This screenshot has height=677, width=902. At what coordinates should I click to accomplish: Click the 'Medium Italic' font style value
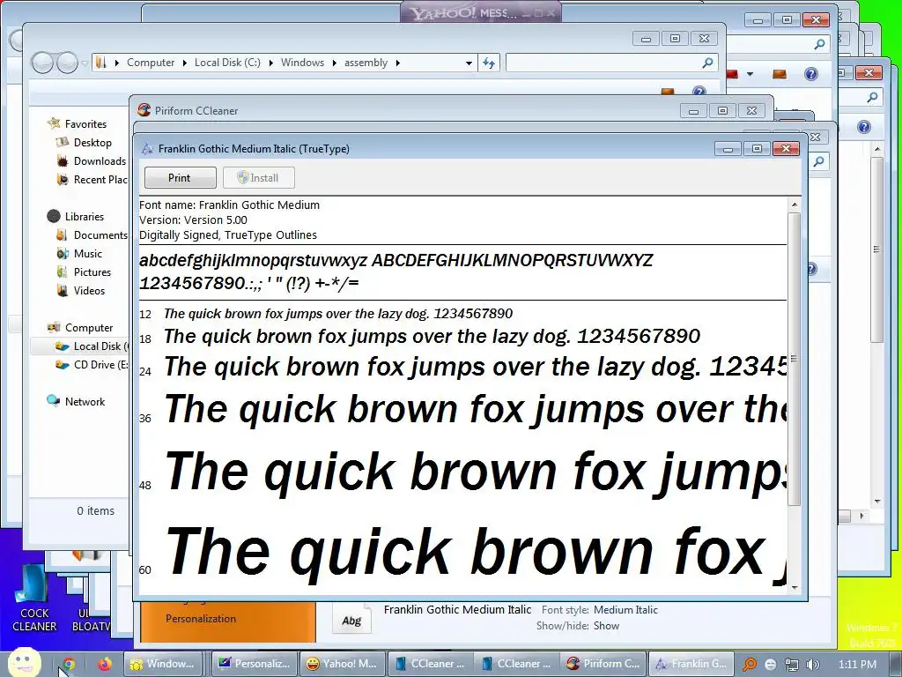pyautogui.click(x=625, y=610)
